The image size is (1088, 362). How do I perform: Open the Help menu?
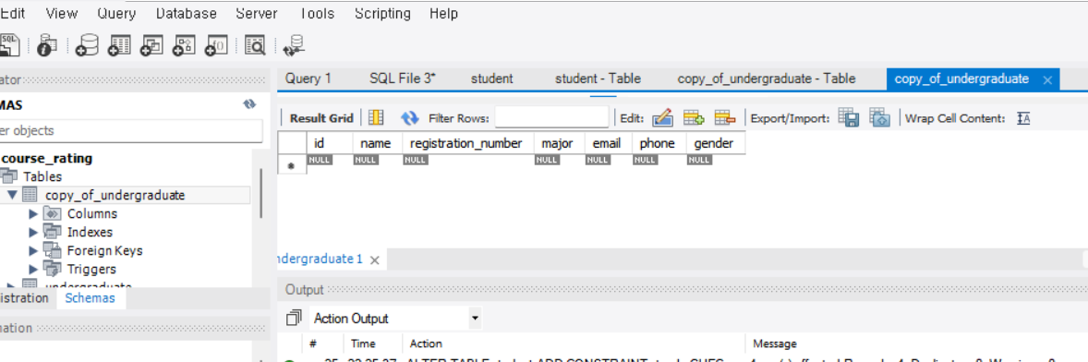click(443, 13)
